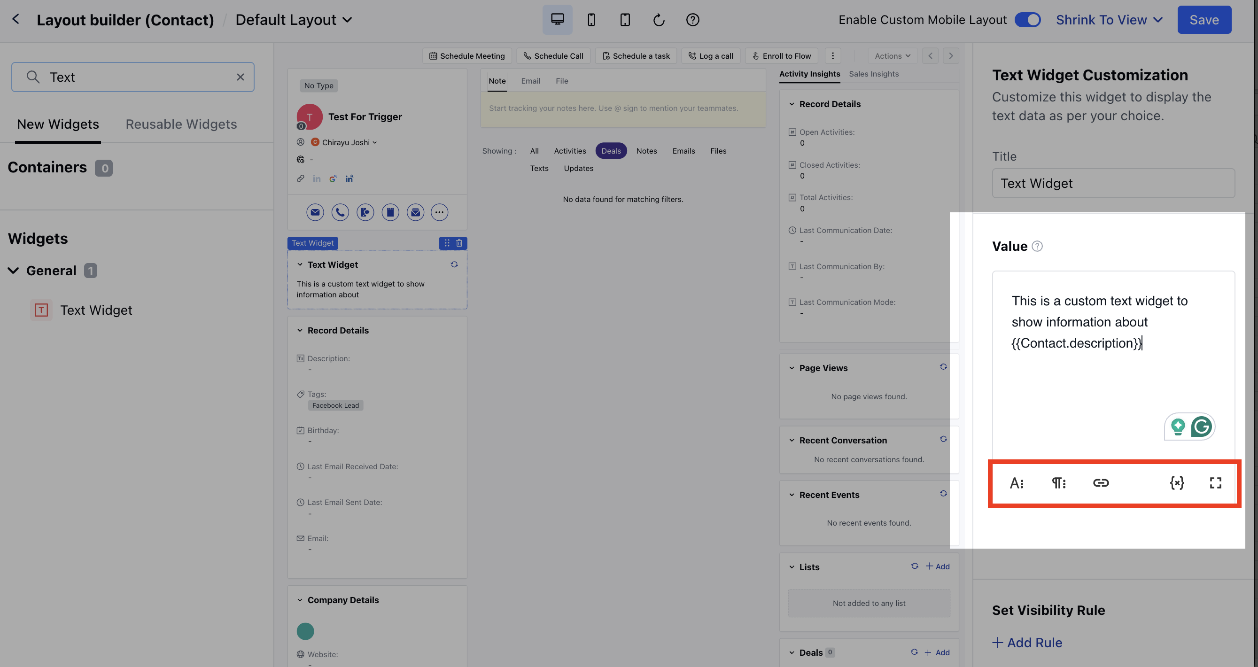The height and width of the screenshot is (667, 1258).
Task: Open the Sales Insights tab
Action: (x=873, y=74)
